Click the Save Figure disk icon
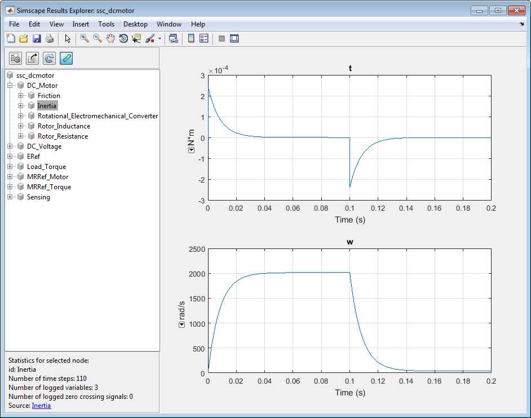Image resolution: width=531 pixels, height=418 pixels. (37, 38)
